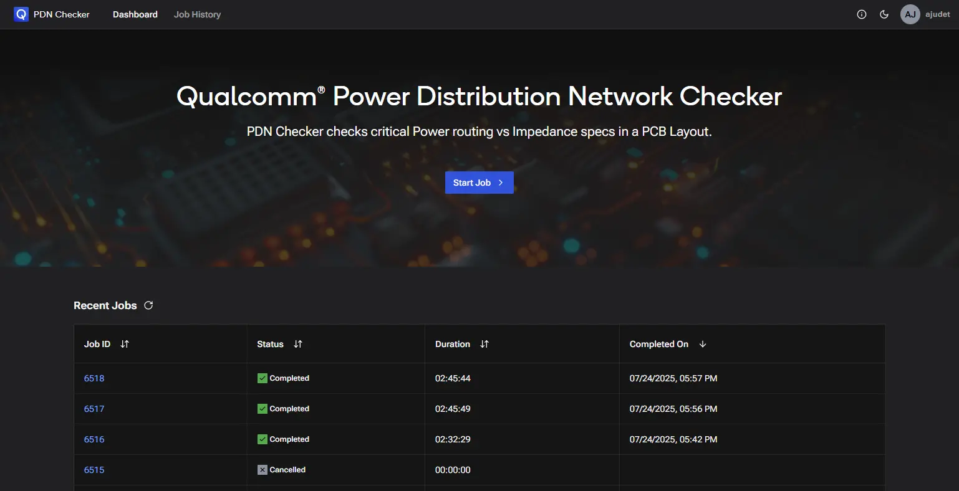Click the ajudet username
Viewport: 959px width, 491px height.
tap(938, 14)
